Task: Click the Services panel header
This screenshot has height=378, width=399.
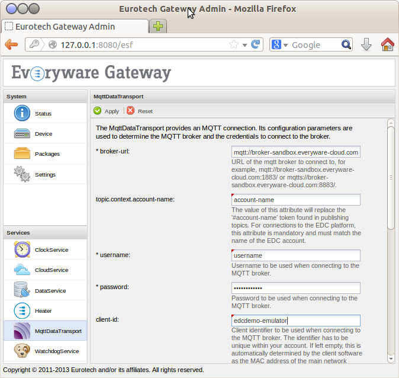Action: pos(46,233)
